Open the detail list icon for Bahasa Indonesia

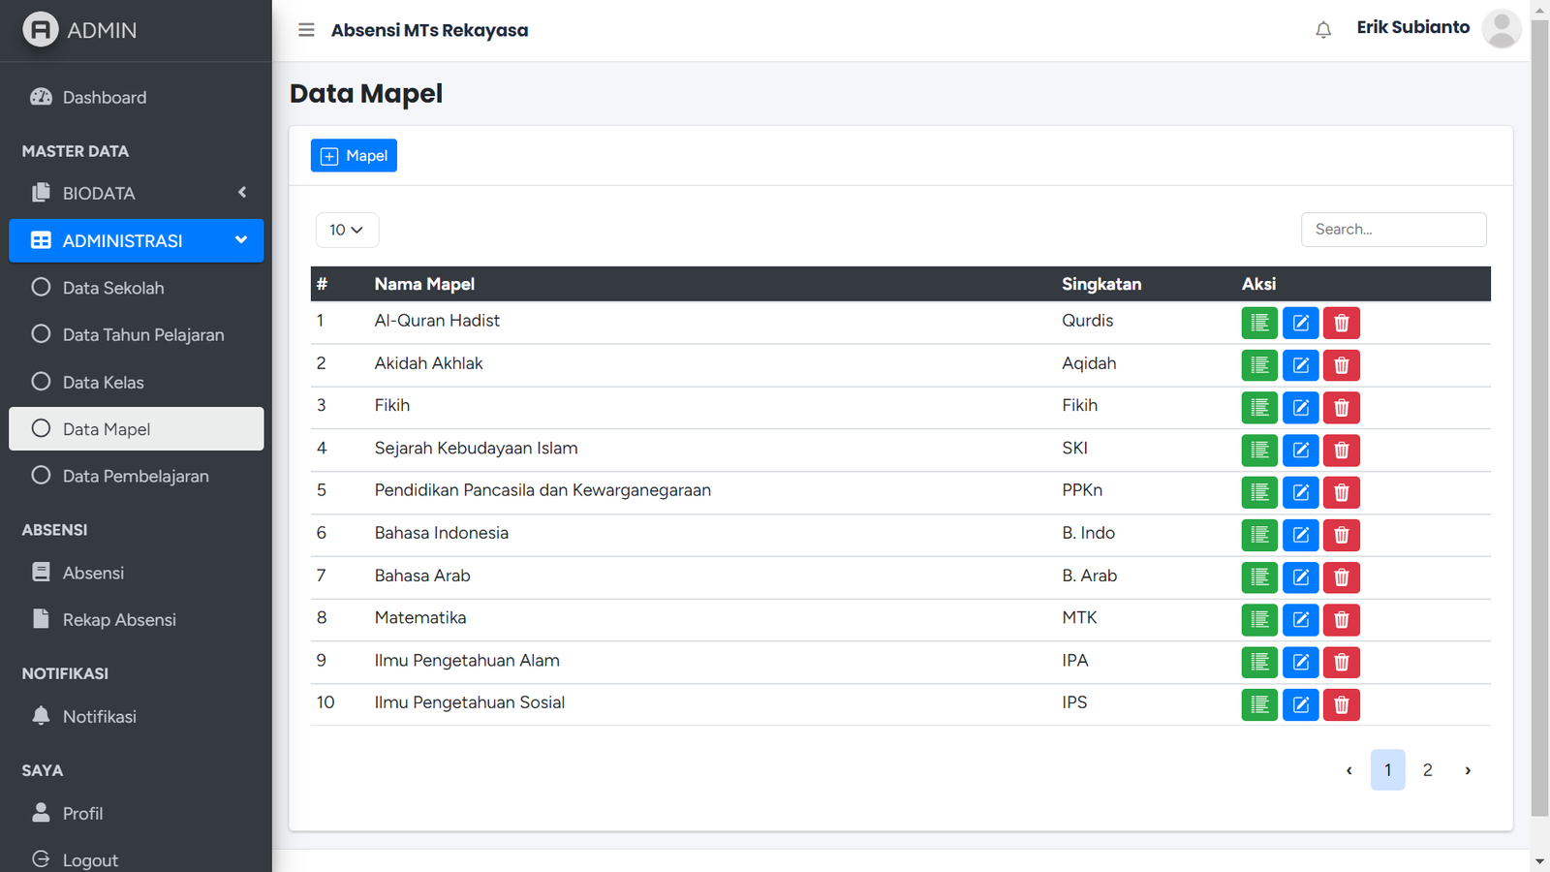coord(1259,535)
